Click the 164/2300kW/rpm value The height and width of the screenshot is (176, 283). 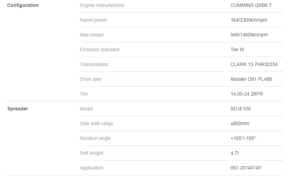[x=249, y=20]
